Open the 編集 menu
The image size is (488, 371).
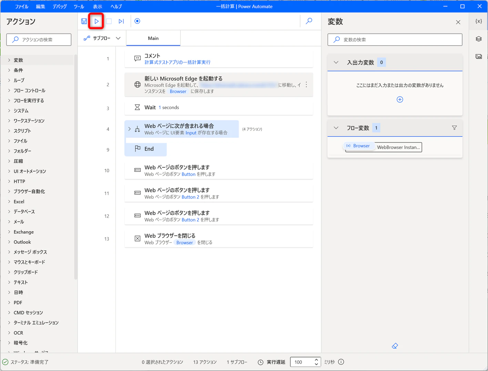tap(40, 6)
